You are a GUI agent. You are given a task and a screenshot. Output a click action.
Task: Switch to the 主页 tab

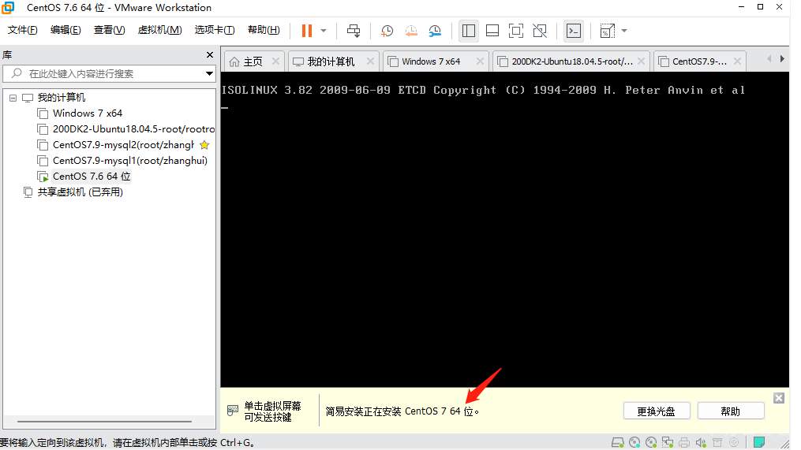[x=253, y=61]
